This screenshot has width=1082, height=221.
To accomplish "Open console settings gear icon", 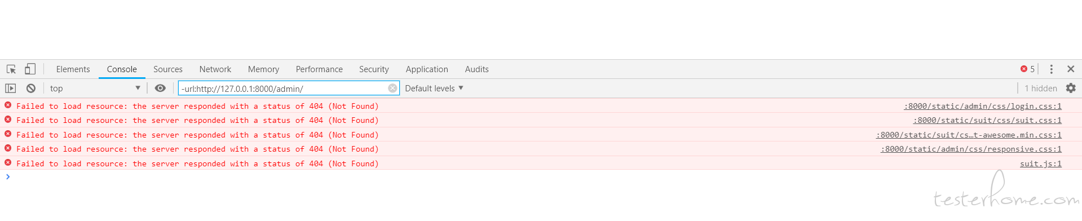I will tap(1071, 88).
